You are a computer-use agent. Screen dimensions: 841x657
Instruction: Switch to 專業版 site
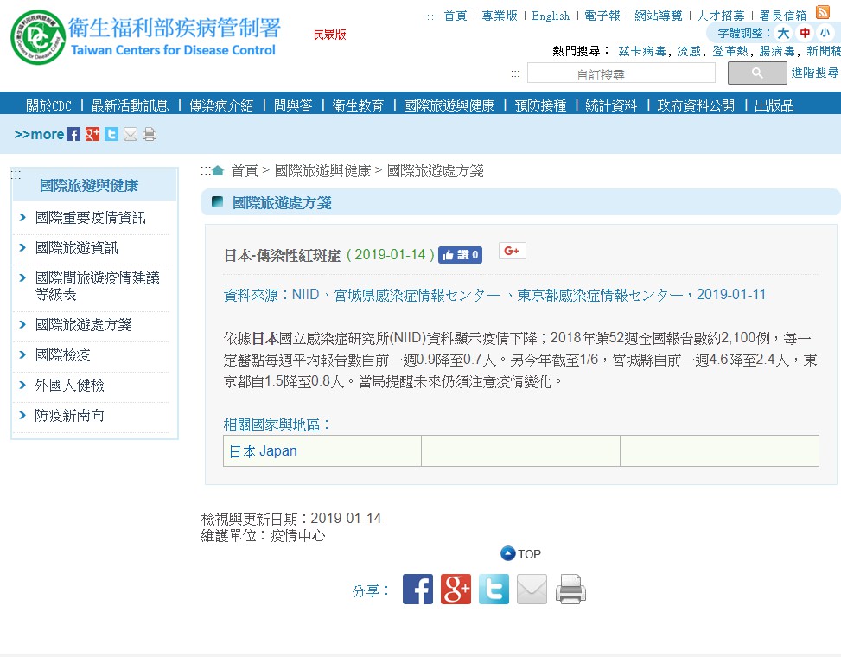(500, 16)
